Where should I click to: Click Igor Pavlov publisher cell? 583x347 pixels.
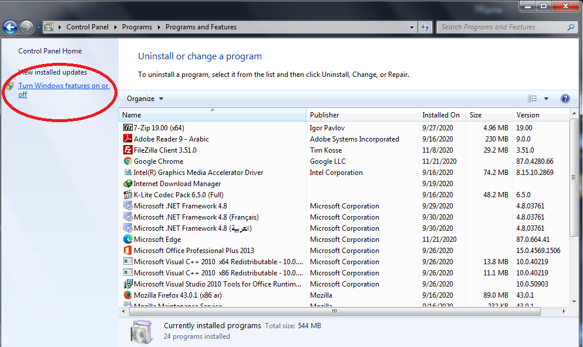(327, 127)
